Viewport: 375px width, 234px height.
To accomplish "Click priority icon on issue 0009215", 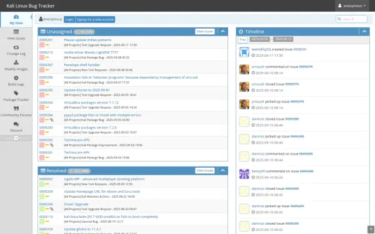I will [47, 57].
